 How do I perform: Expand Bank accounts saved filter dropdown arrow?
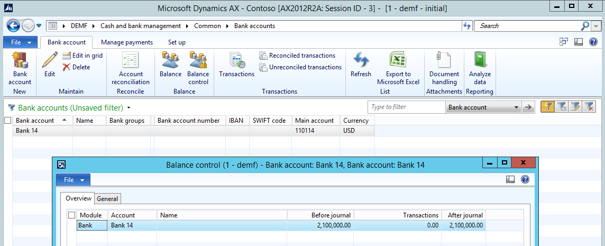[x=129, y=108]
